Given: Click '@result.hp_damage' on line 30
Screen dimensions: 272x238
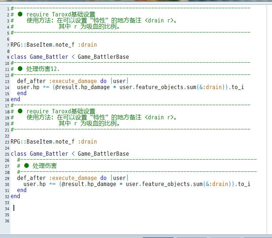Looking at the screenshot, I should (x=89, y=184).
